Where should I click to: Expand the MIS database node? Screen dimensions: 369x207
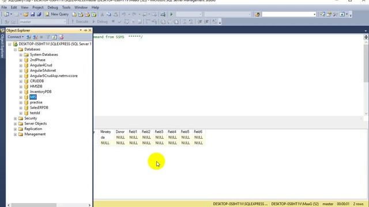point(21,97)
